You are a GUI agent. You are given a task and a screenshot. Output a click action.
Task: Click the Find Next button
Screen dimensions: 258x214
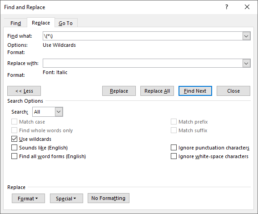coord(195,91)
